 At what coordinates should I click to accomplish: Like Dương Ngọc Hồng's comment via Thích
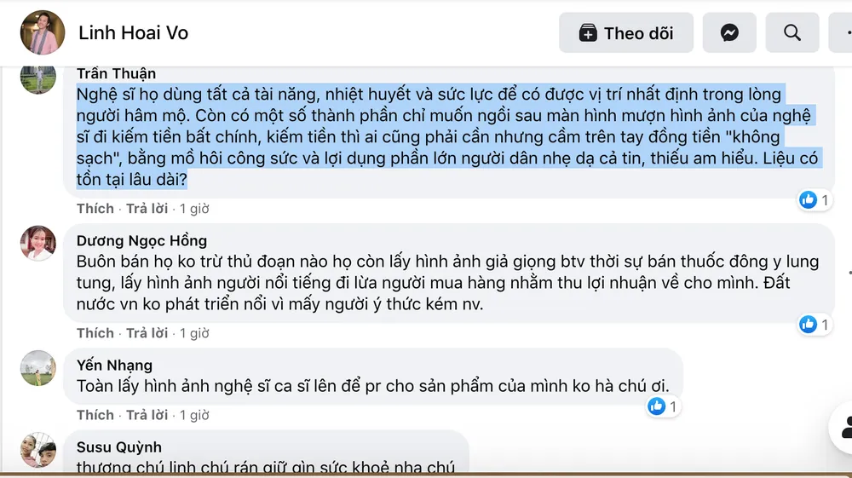[x=95, y=333]
